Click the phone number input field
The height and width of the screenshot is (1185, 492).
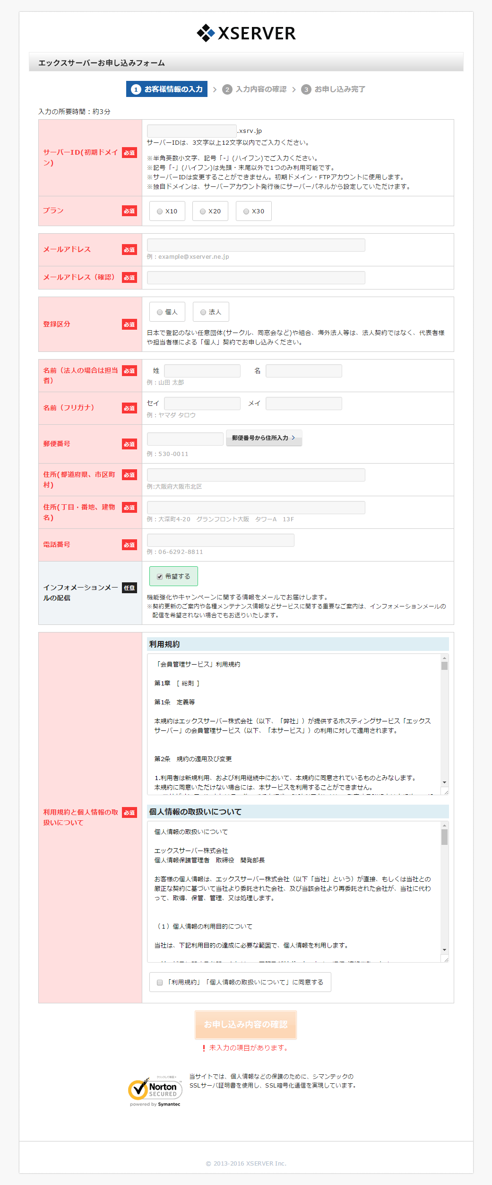(x=220, y=540)
